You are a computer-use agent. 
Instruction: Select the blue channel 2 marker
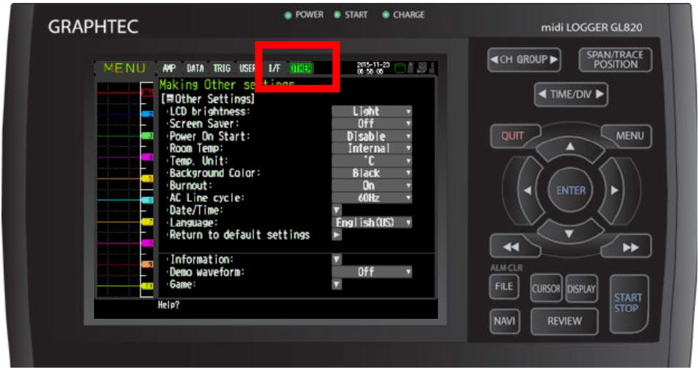pos(148,115)
